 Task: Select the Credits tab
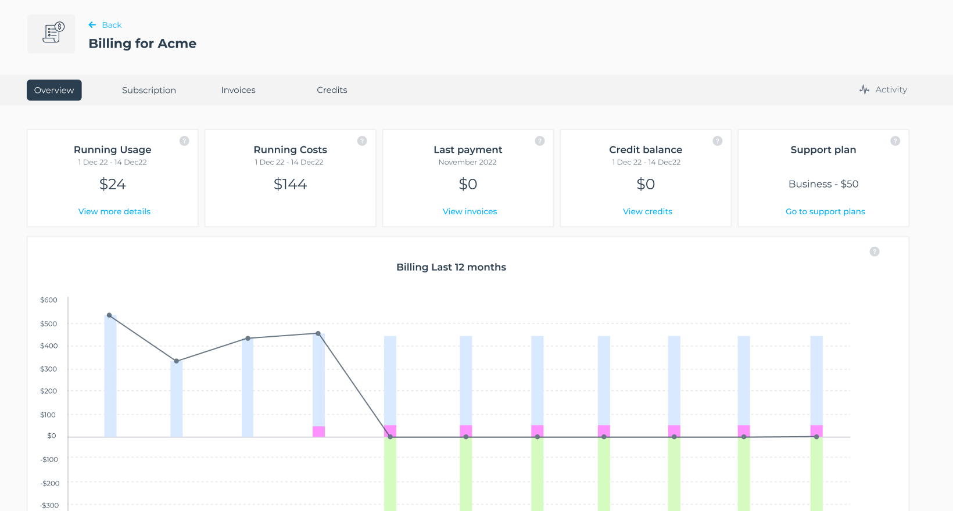pyautogui.click(x=332, y=90)
